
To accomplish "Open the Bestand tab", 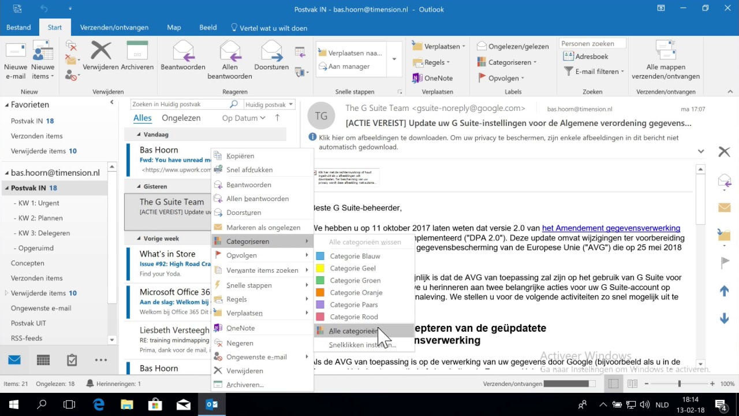I will coord(19,27).
